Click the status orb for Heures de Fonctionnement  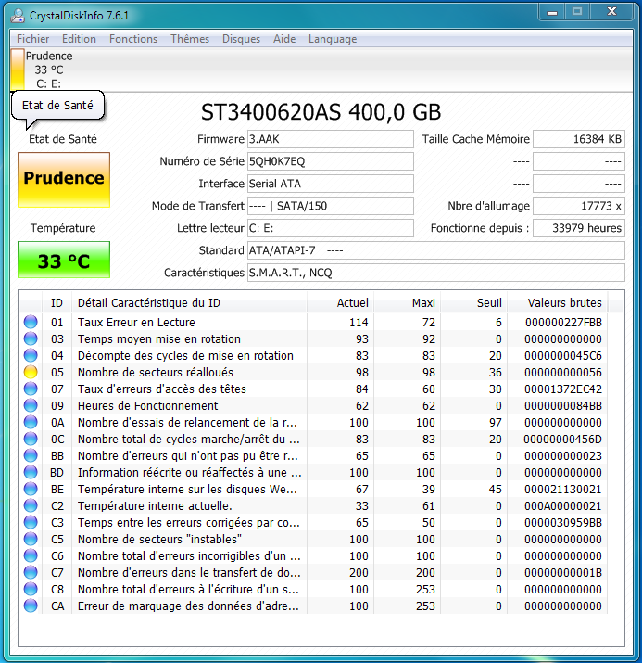tap(31, 405)
